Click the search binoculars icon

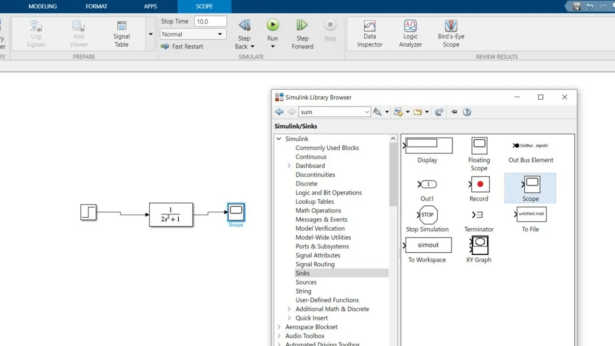(x=378, y=112)
